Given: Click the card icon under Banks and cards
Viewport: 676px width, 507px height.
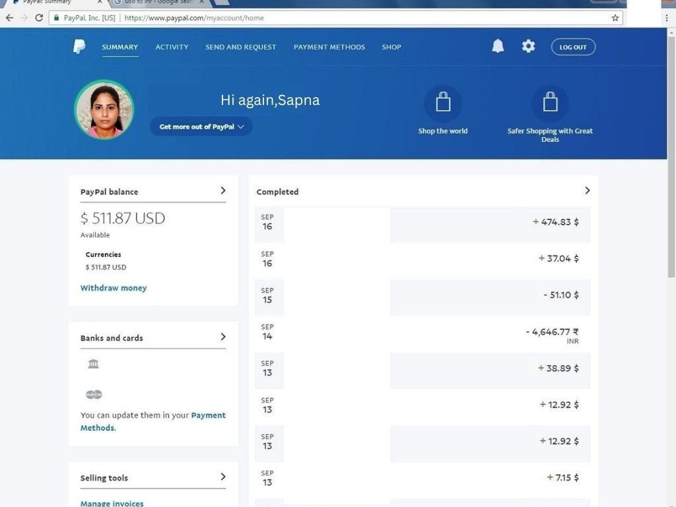Looking at the screenshot, I should coord(94,394).
